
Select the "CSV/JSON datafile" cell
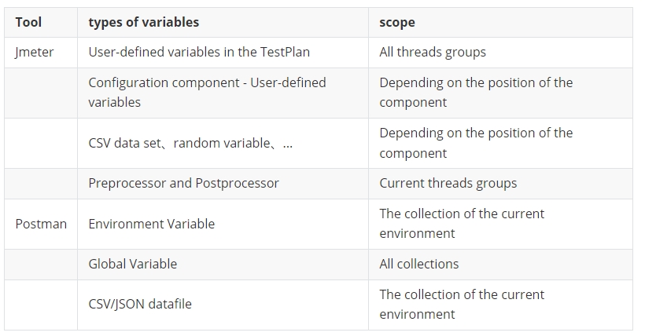(x=139, y=304)
